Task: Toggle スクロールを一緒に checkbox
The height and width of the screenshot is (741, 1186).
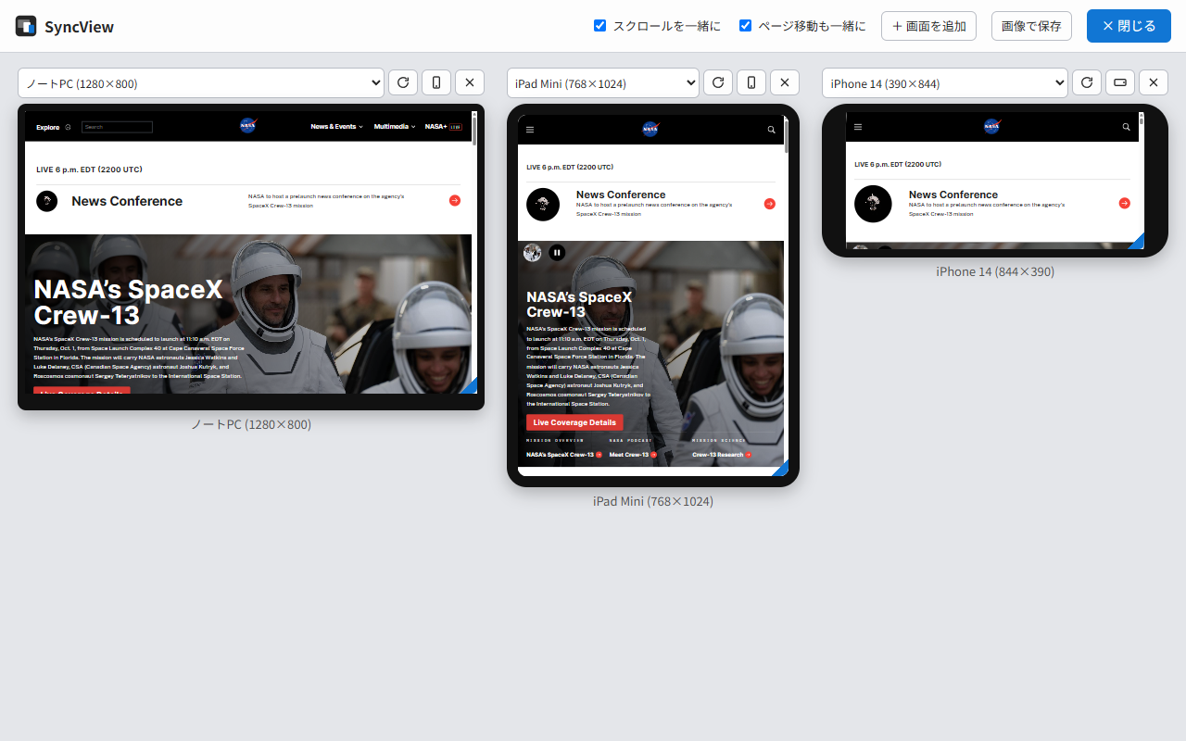Action: [x=599, y=26]
